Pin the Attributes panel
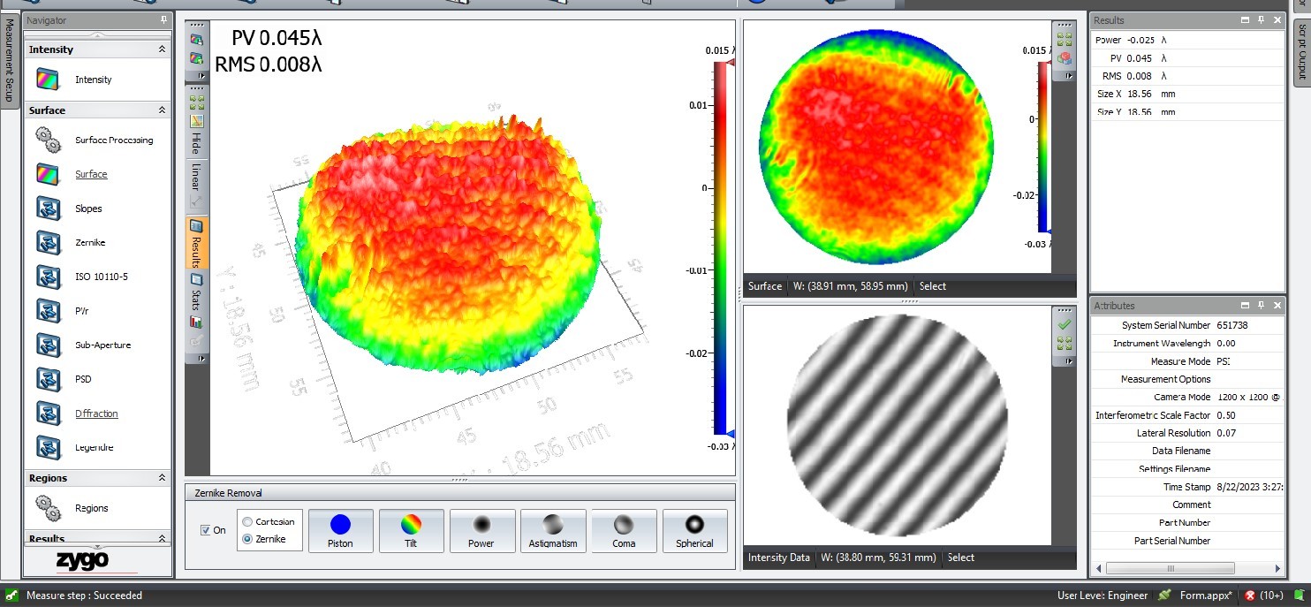Viewport: 1311px width, 607px height. click(1261, 305)
